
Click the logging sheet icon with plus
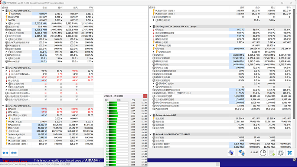(x=272, y=153)
